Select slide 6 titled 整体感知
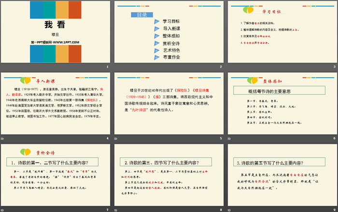 pos(282,103)
